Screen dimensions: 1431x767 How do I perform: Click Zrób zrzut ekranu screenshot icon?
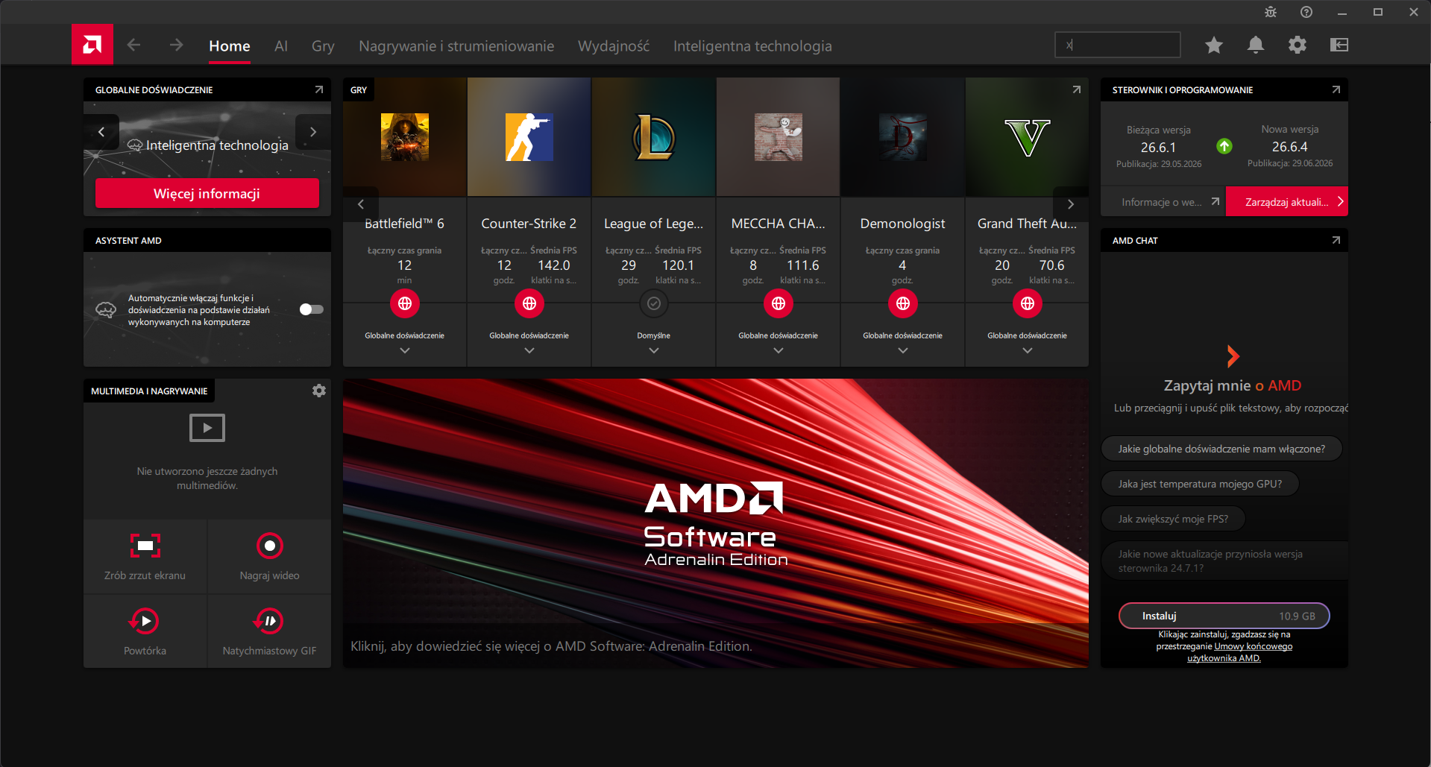(145, 546)
